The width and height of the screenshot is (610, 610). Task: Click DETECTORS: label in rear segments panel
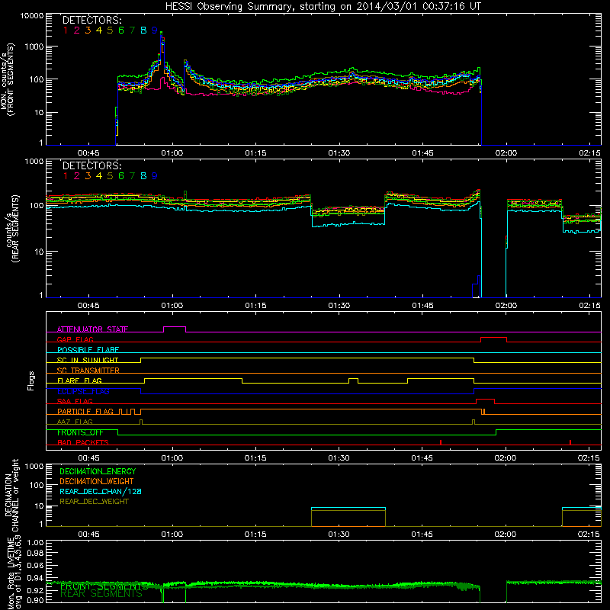(91, 165)
